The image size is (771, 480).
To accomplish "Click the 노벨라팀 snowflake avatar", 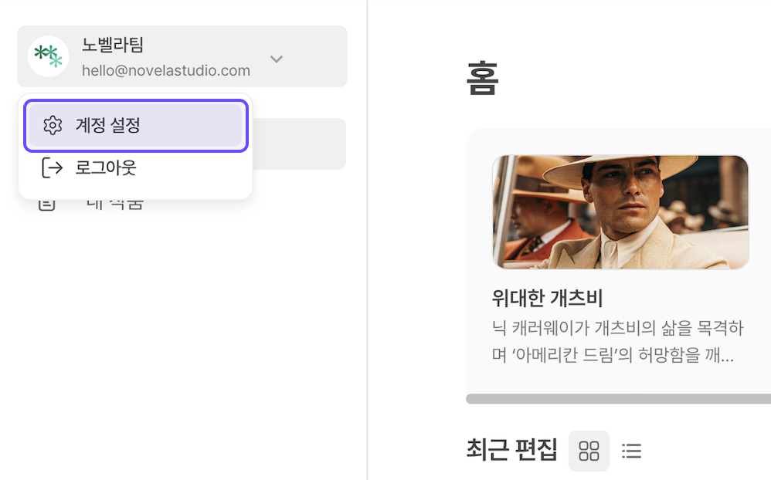I will tap(48, 56).
